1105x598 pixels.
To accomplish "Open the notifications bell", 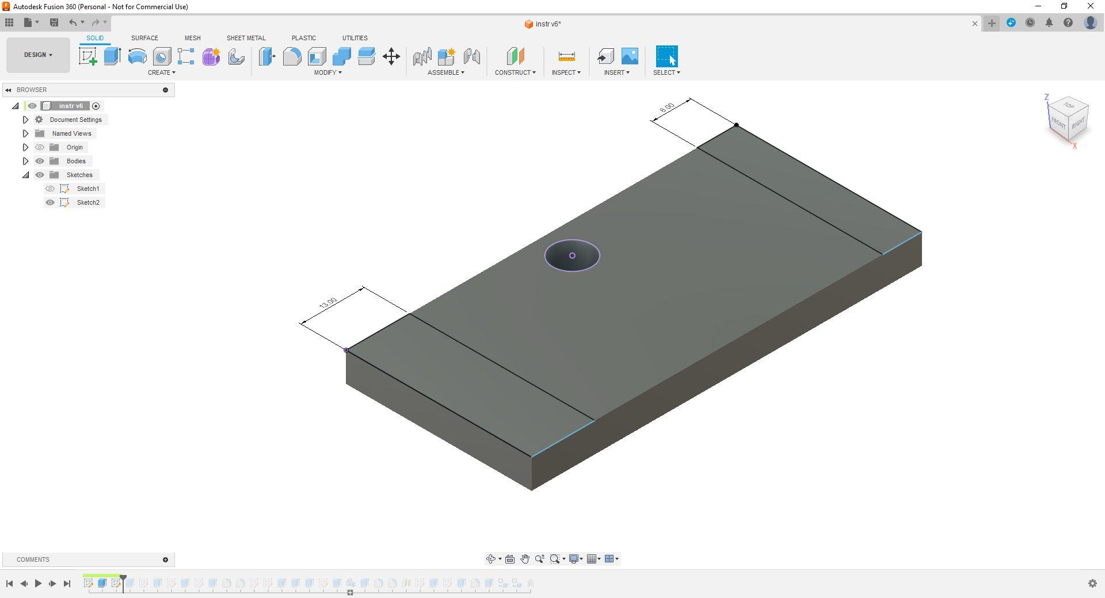I will click(1049, 23).
